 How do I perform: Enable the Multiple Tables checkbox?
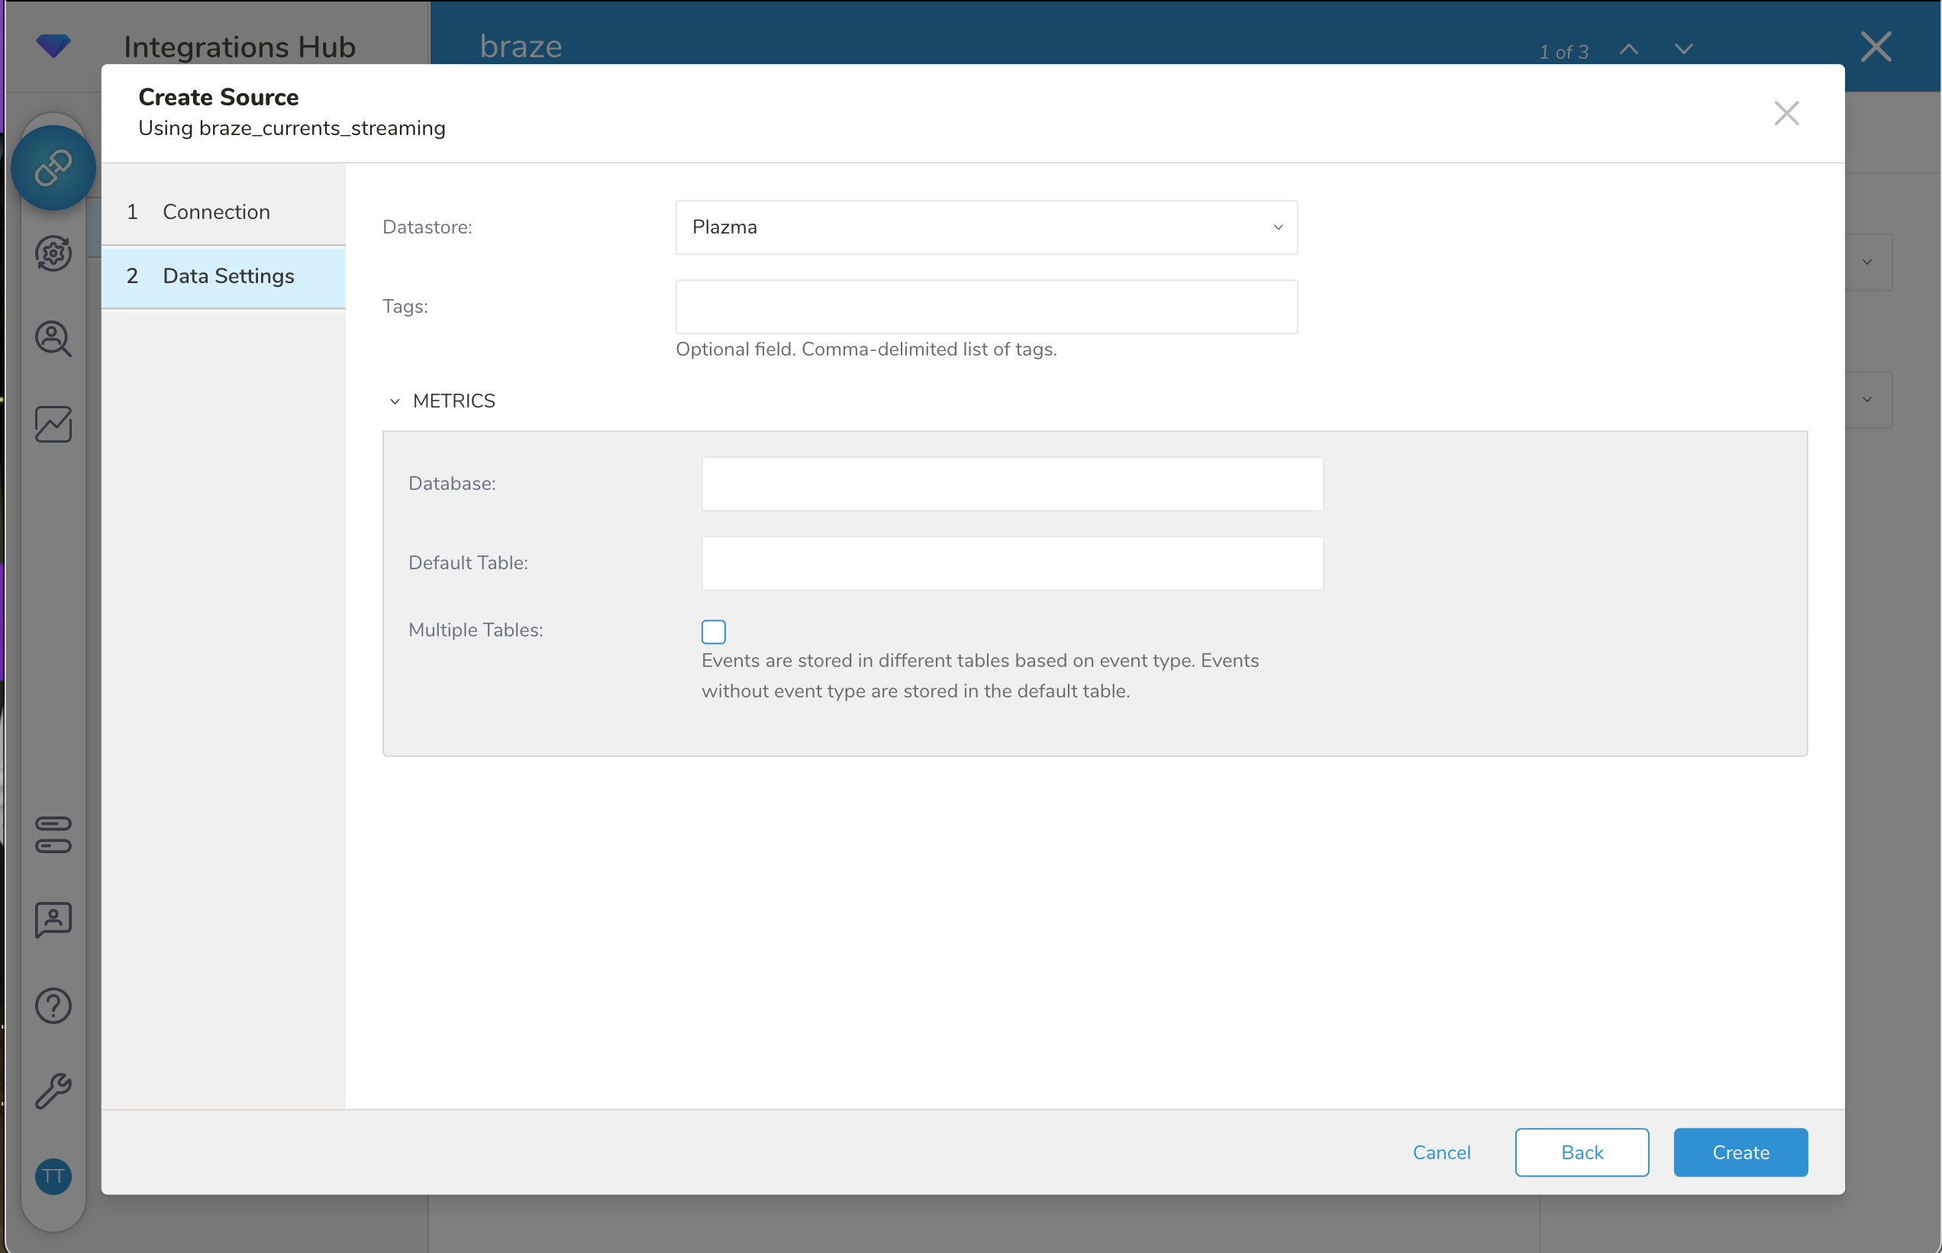713,631
